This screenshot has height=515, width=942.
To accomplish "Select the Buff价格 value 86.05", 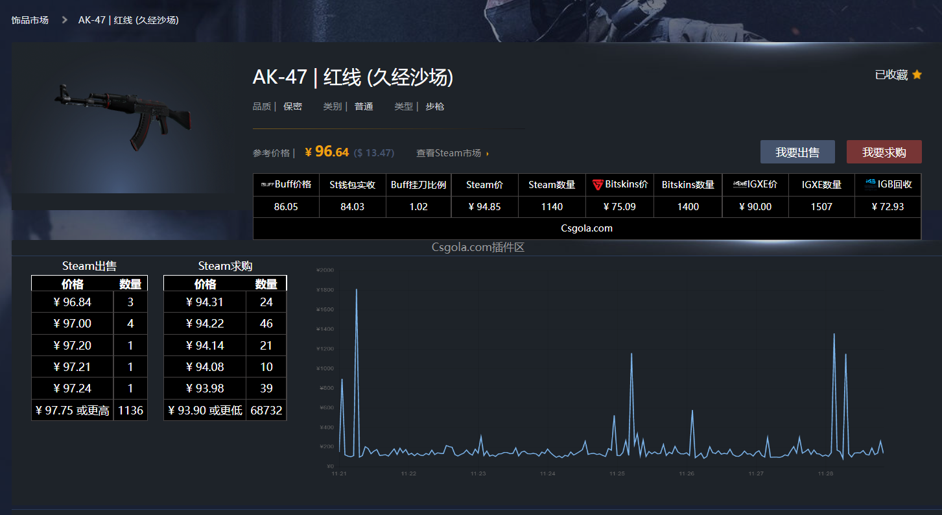I will pyautogui.click(x=286, y=207).
